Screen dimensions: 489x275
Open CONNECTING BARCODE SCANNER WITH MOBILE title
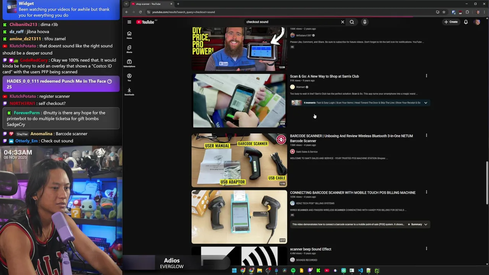353,192
